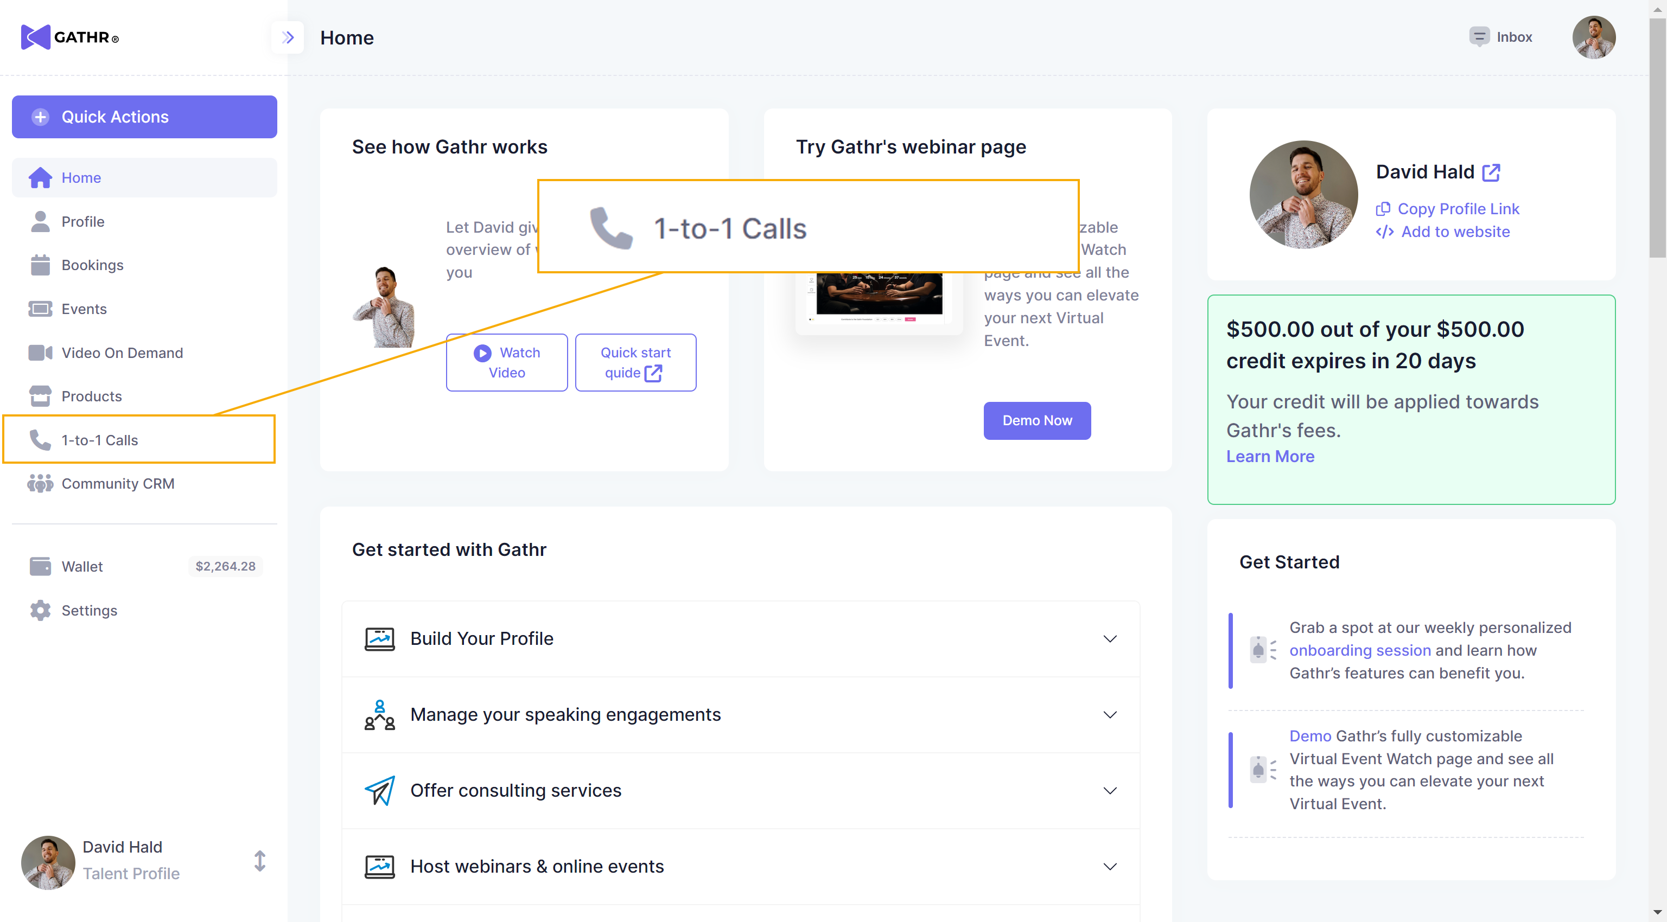This screenshot has width=1667, height=922.
Task: Click external link icon beside David Hald
Action: pyautogui.click(x=1491, y=172)
